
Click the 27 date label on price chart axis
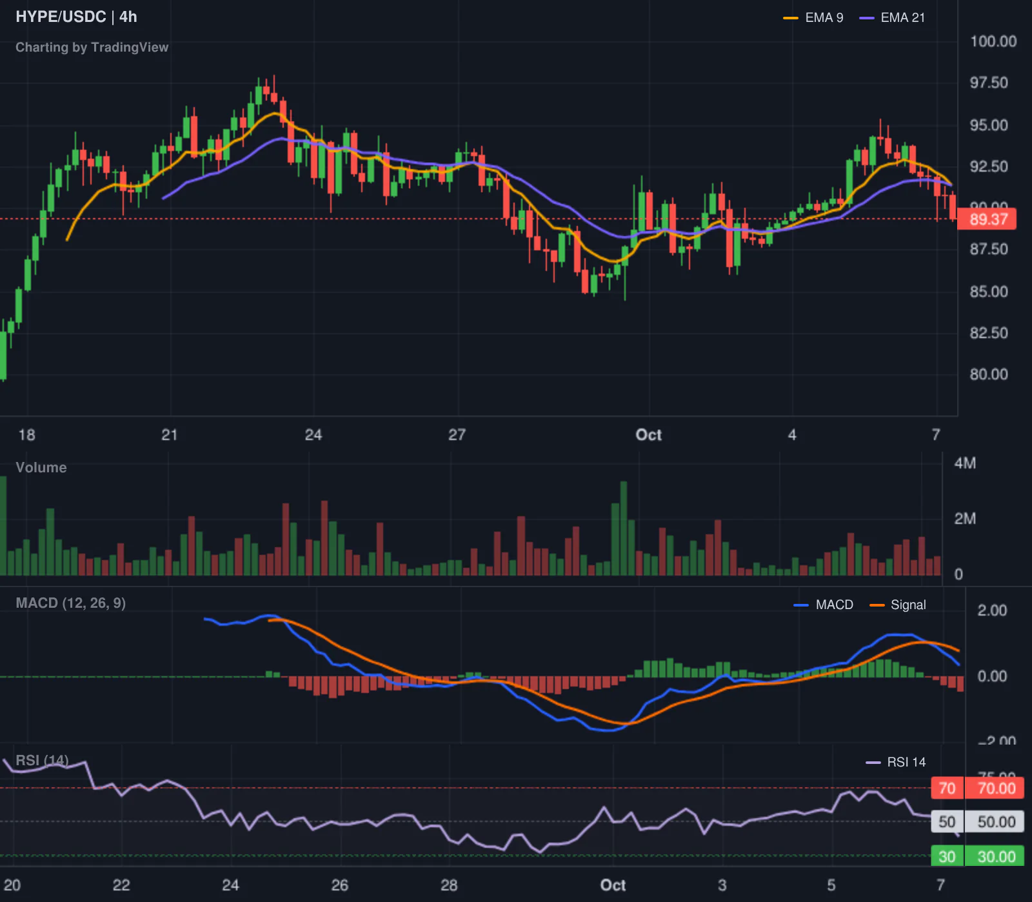click(x=457, y=435)
